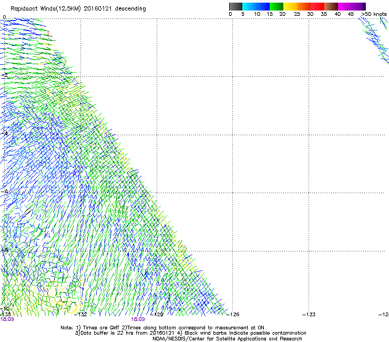Image resolution: width=389 pixels, height=342 pixels.
Task: Click the black contaminated wind barb
Action: (28, 212)
